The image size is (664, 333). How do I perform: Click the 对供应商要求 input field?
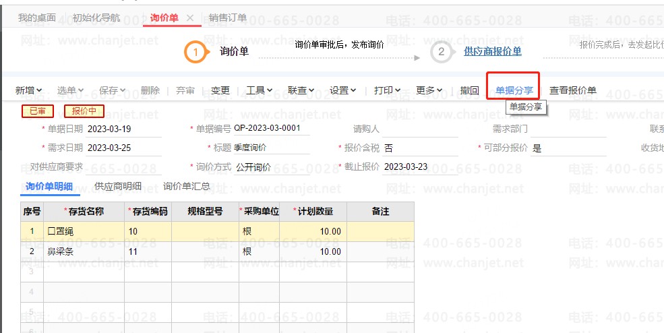[123, 167]
